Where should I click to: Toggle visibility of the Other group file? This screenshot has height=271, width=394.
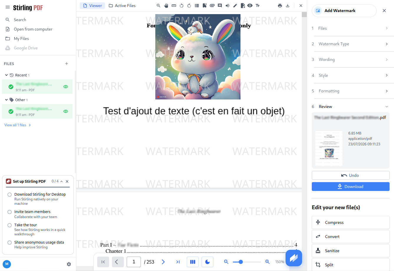point(66,112)
